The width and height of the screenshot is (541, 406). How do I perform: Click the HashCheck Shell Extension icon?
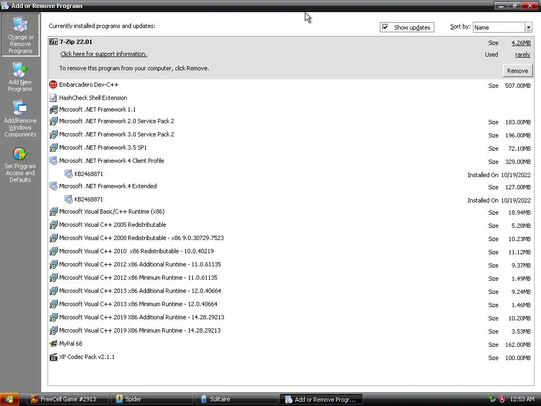pos(53,98)
